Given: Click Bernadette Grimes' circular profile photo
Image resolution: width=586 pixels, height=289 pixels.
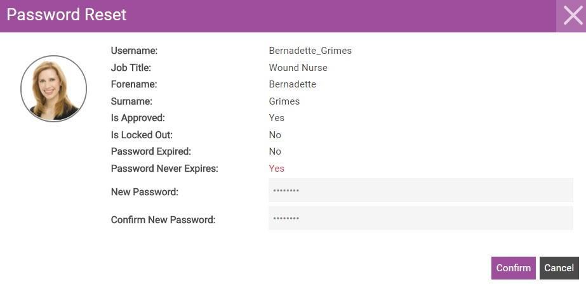Looking at the screenshot, I should pos(53,89).
